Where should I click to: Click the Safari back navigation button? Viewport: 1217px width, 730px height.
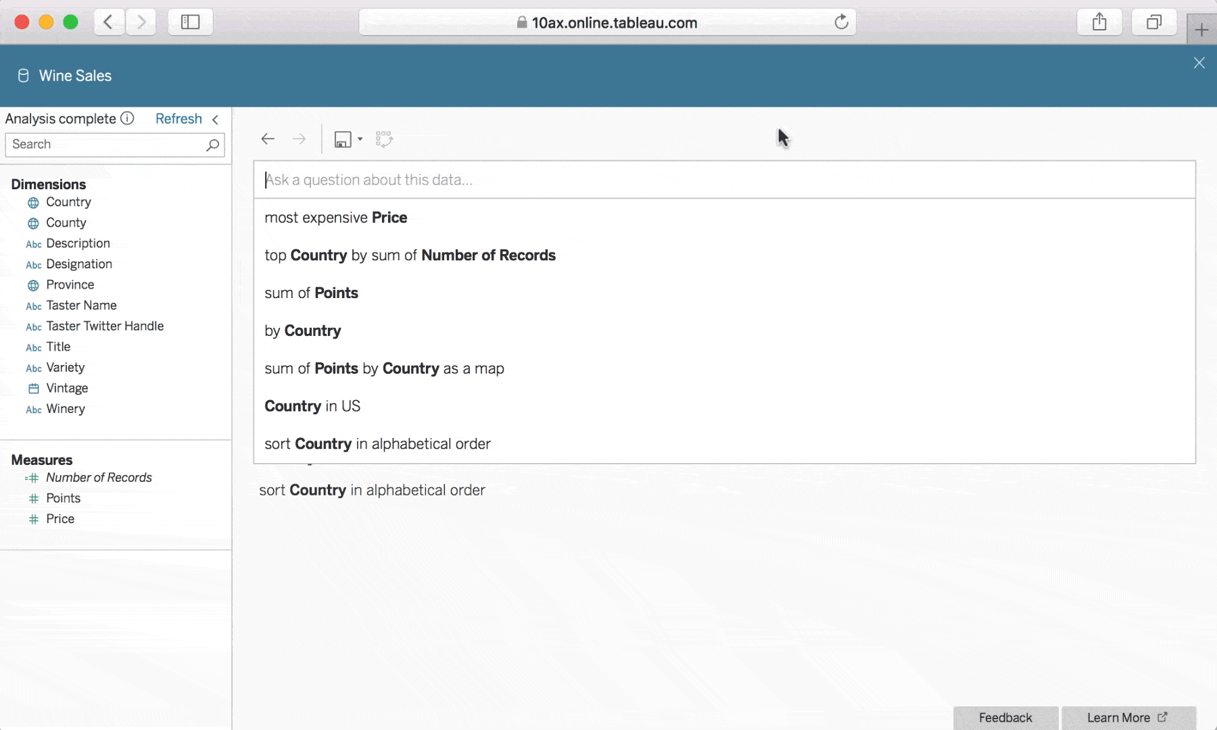[x=108, y=22]
